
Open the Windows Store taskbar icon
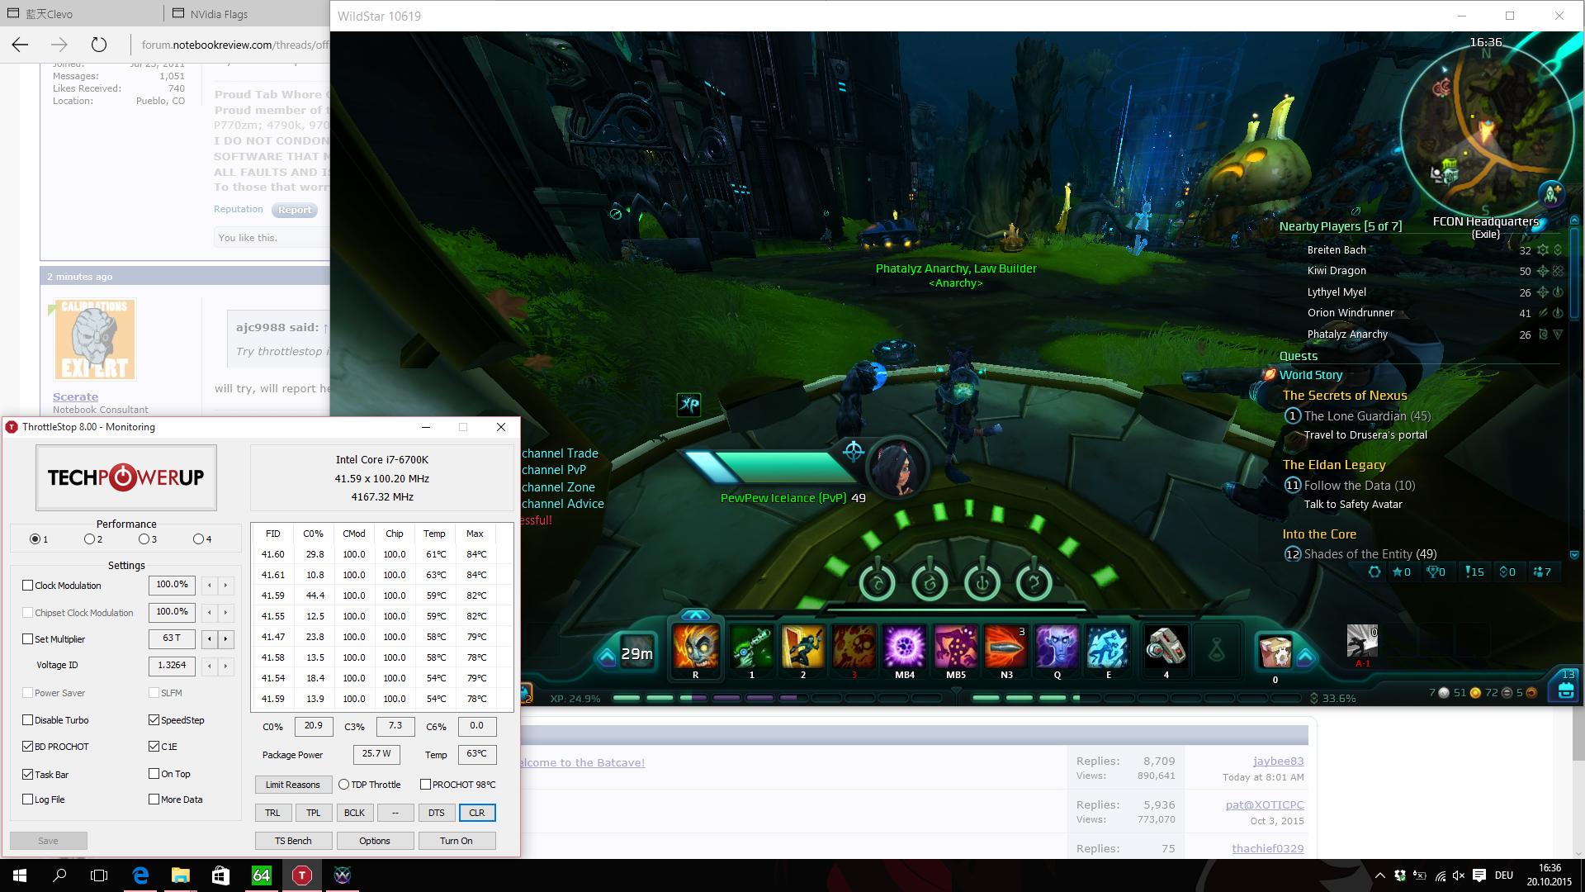221,875
